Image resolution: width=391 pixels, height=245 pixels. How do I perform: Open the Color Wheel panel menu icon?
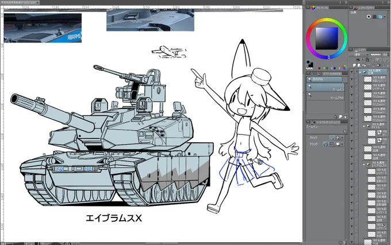[308, 8]
